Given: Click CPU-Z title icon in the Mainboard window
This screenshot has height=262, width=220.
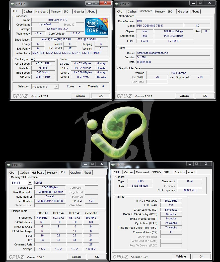Looking at the screenshot, I should coord(117,4).
